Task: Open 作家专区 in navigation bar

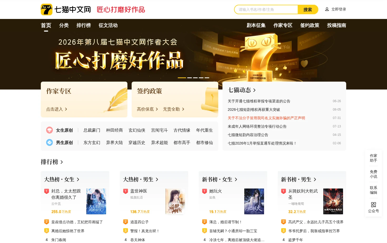Action: pos(283,25)
